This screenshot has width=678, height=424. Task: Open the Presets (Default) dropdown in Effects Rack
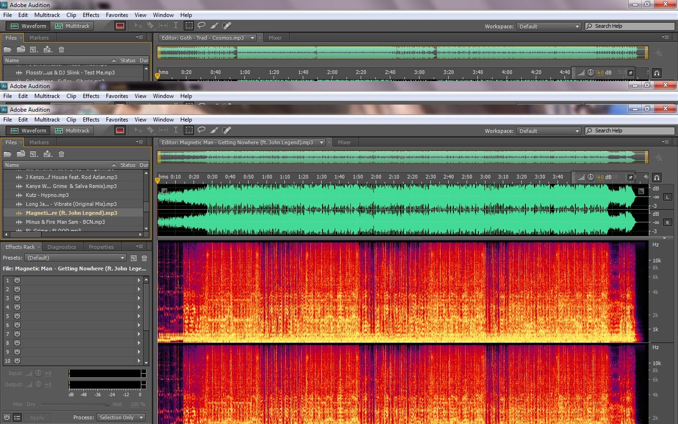(76, 258)
